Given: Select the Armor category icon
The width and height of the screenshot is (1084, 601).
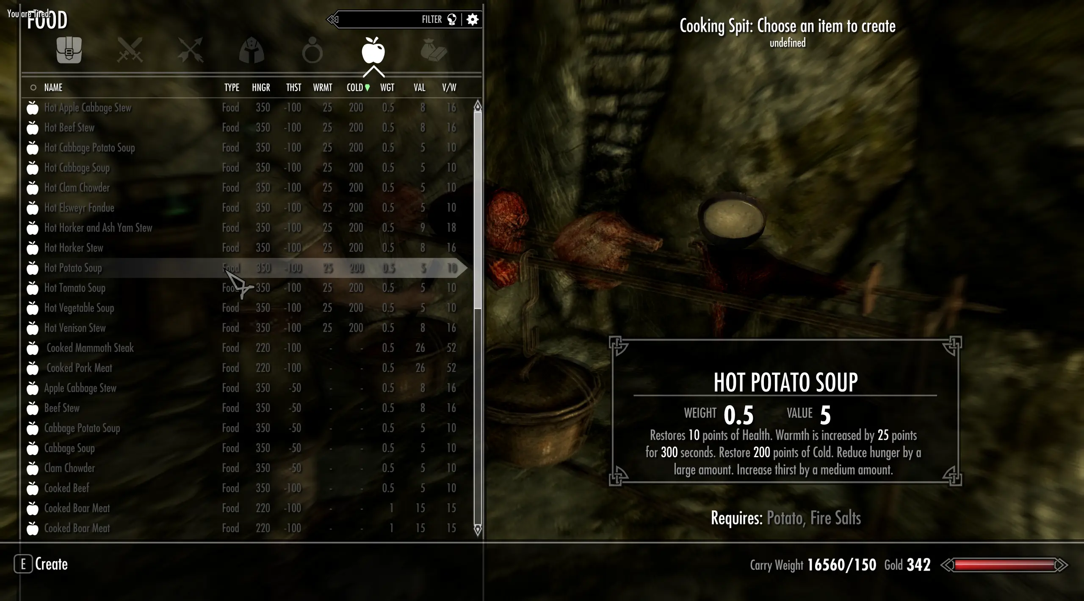Looking at the screenshot, I should click(251, 50).
